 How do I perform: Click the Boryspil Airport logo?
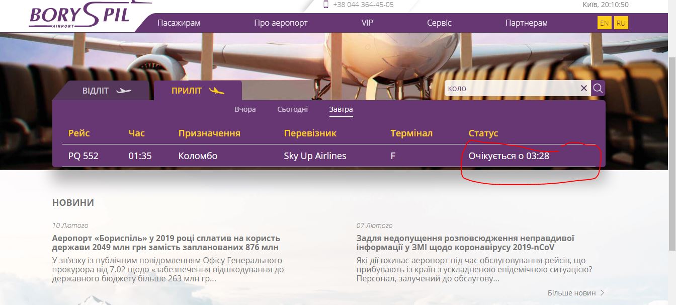tap(79, 16)
